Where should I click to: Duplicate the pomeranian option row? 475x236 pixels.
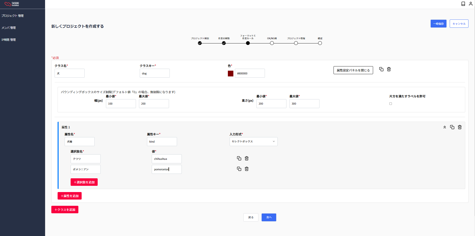point(239,169)
